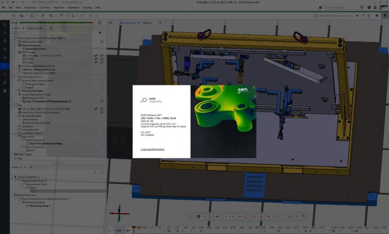Collapse the Measuring Environment tree node
389x234 pixels.
click(x=12, y=38)
